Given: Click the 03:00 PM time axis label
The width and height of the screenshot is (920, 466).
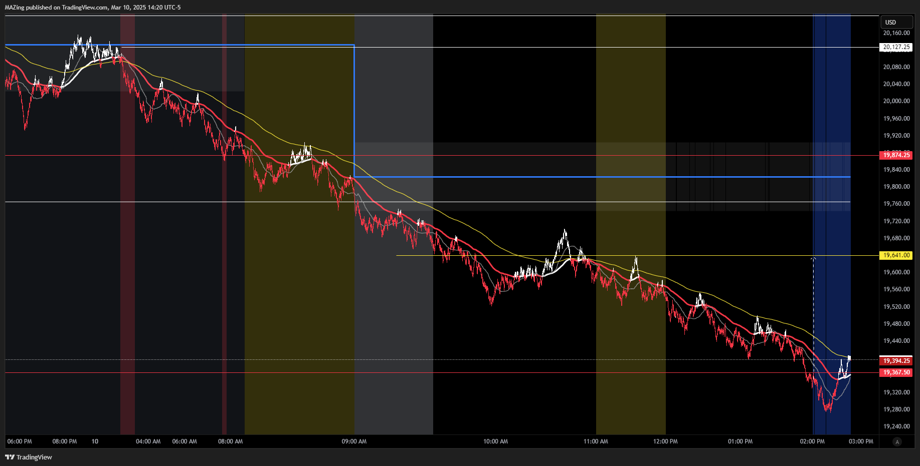Looking at the screenshot, I should tap(861, 441).
